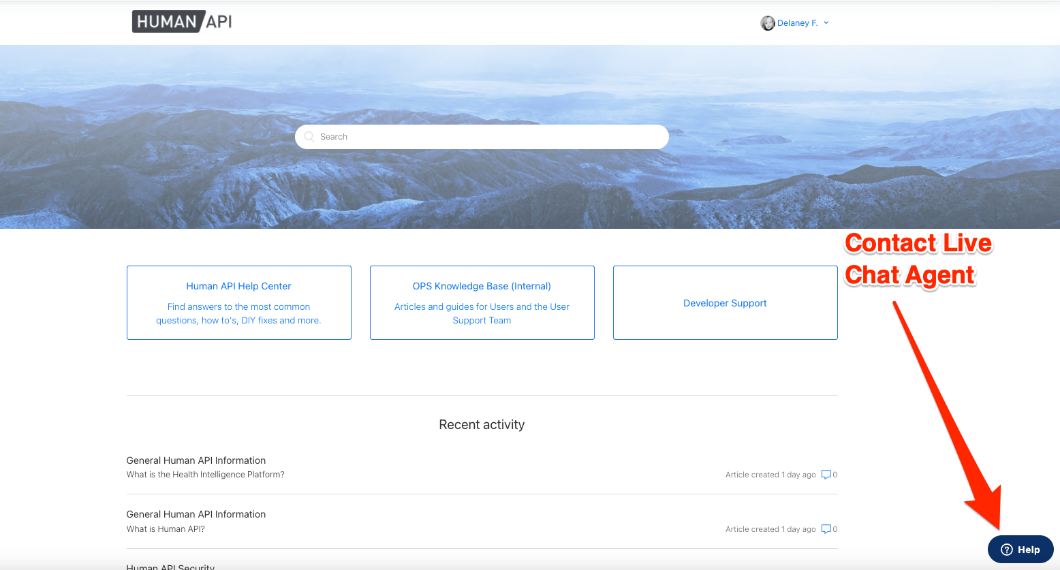Image resolution: width=1060 pixels, height=570 pixels.
Task: Open the Help chat widget button
Action: [1020, 550]
